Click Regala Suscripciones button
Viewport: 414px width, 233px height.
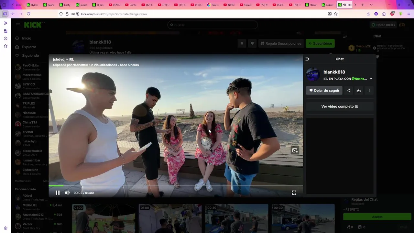click(281, 43)
